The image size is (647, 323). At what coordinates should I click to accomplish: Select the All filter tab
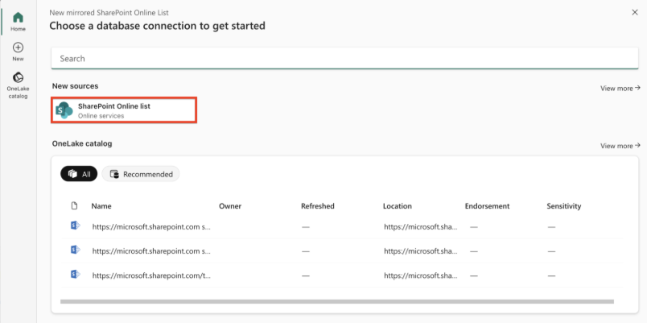(x=79, y=174)
